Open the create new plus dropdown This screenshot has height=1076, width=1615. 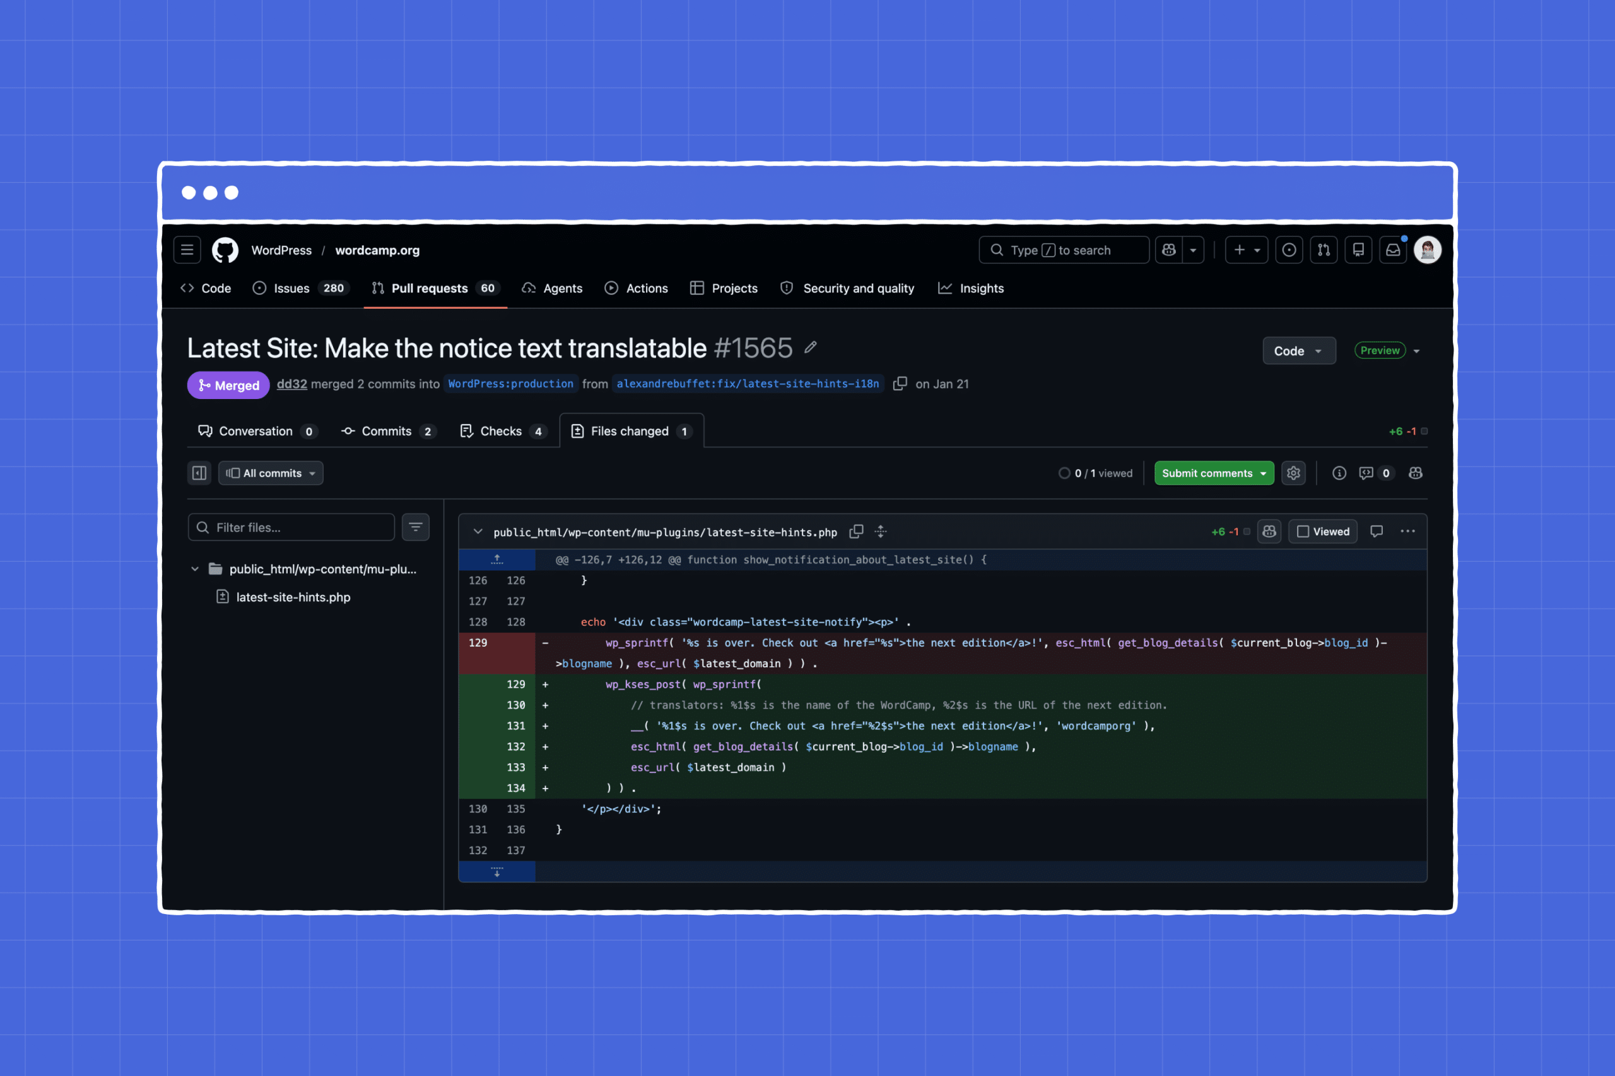[x=1247, y=250]
